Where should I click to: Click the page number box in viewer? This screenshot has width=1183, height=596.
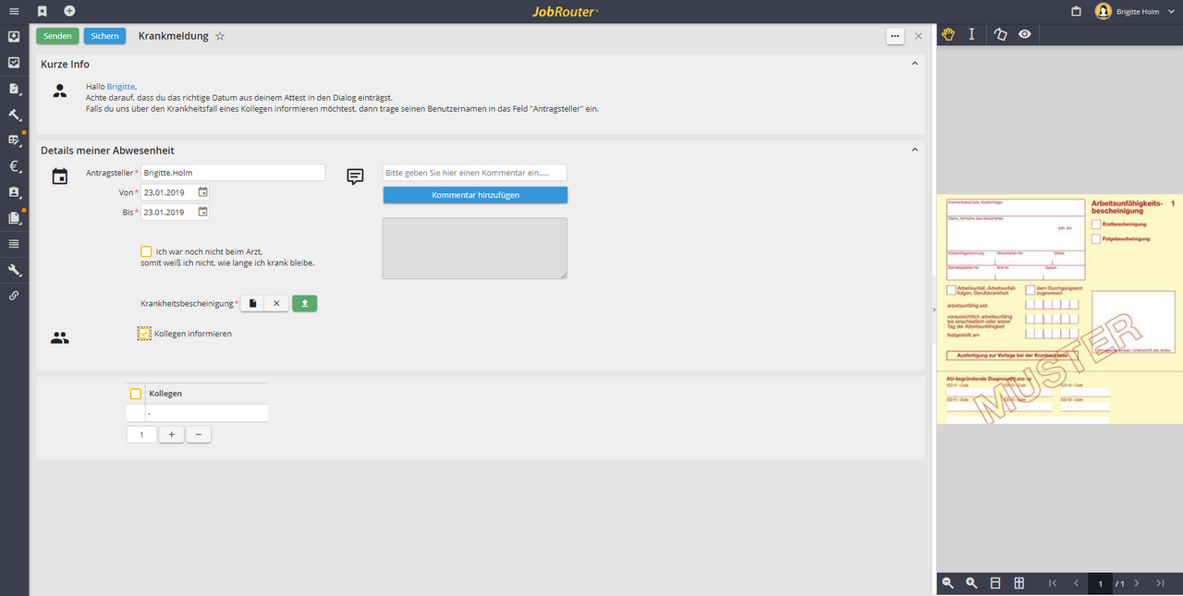click(1100, 583)
